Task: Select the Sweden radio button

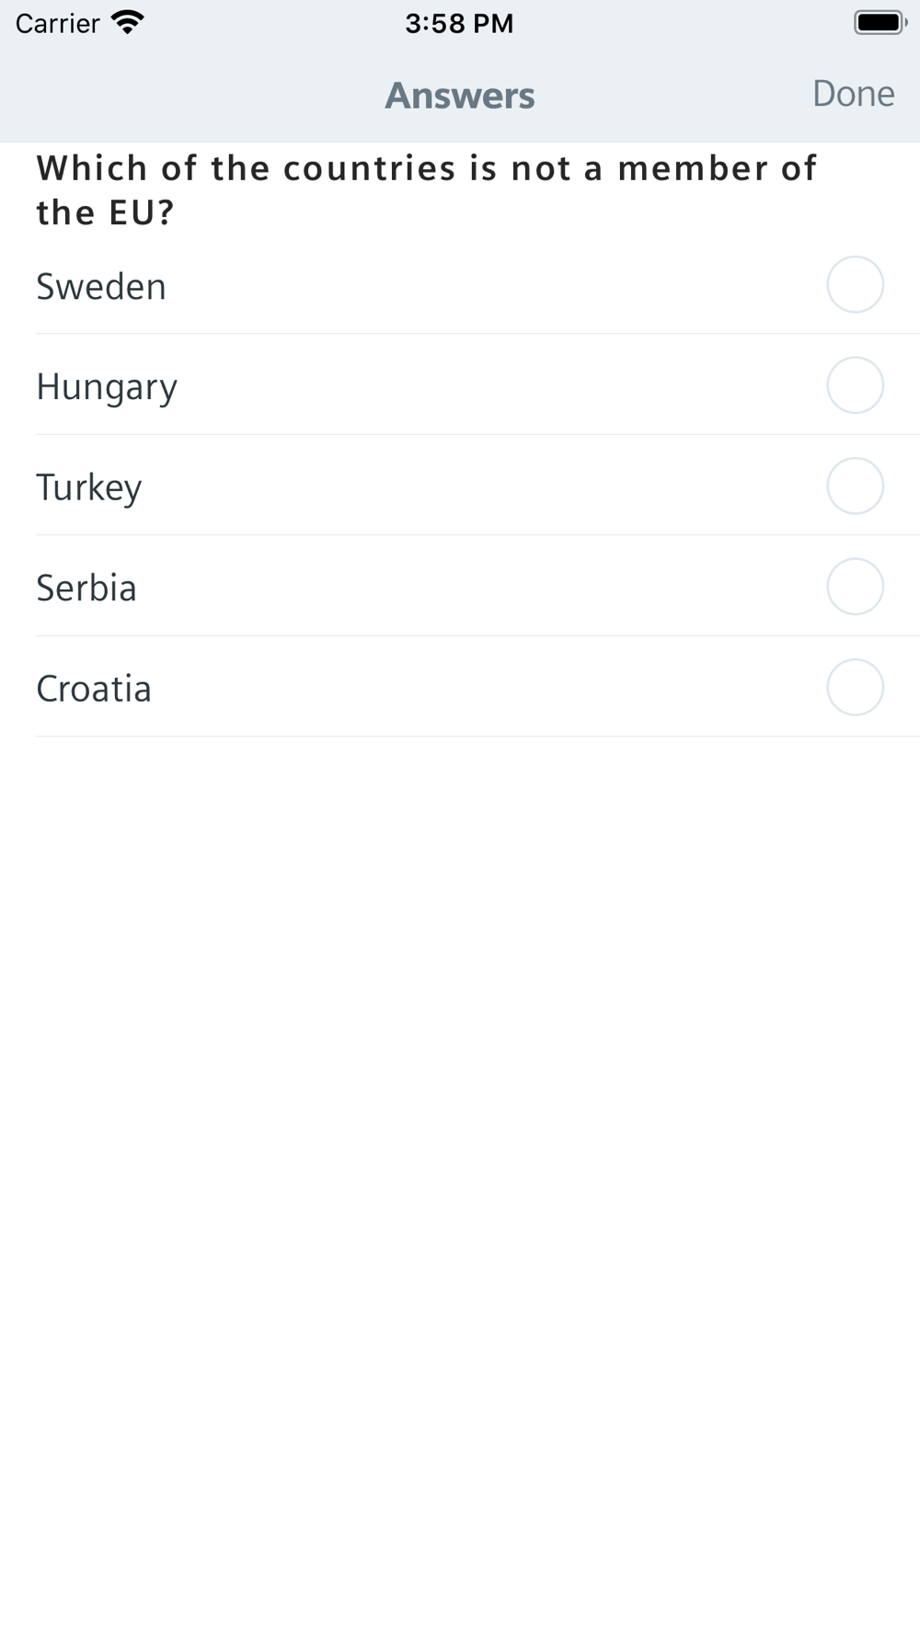Action: (x=855, y=284)
